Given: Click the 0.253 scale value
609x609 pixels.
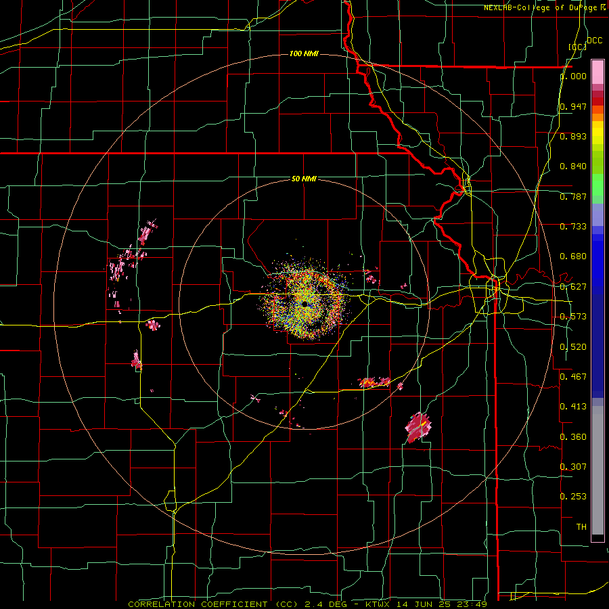Looking at the screenshot, I should pos(573,497).
